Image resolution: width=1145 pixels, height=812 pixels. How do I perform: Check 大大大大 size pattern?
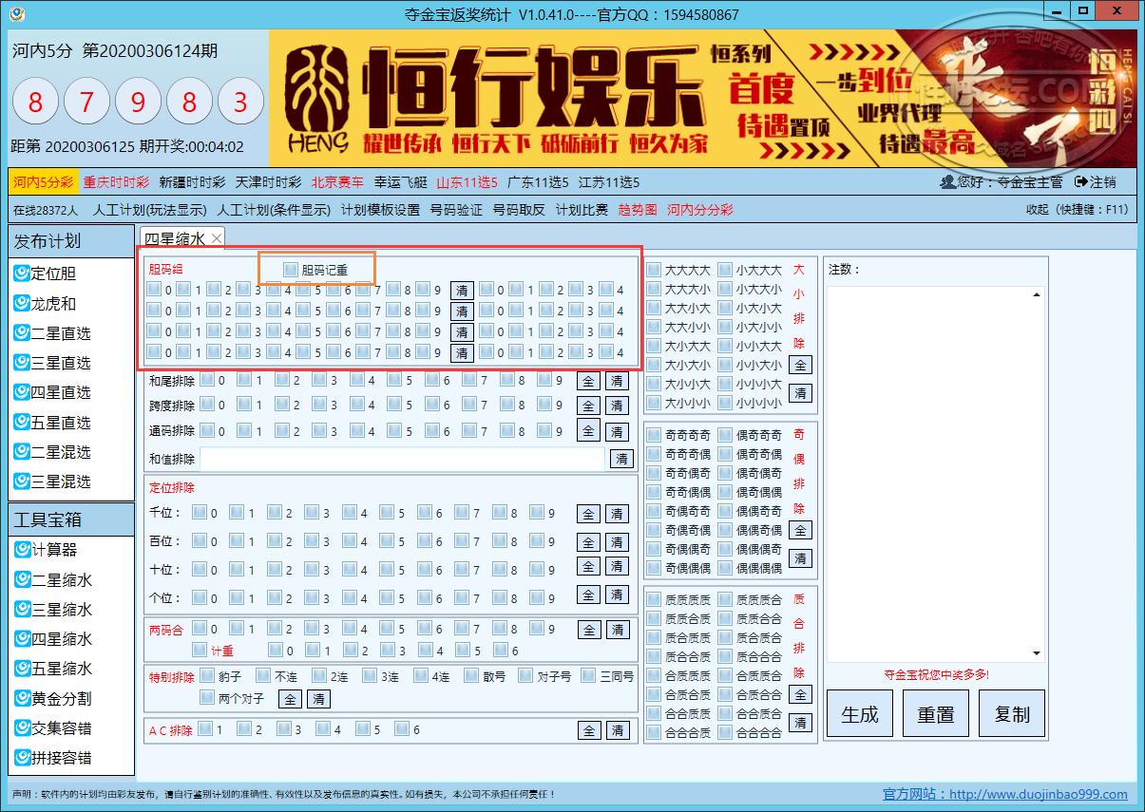click(x=654, y=271)
